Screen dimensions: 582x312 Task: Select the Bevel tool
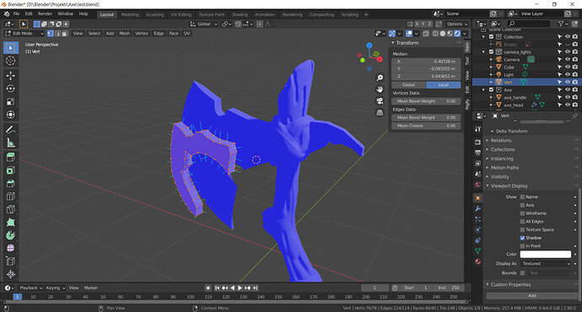click(x=10, y=183)
